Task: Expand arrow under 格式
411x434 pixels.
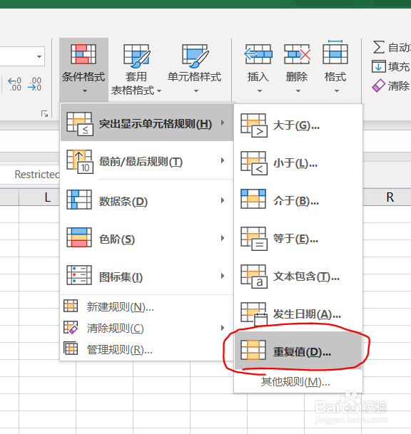Action: 337,91
